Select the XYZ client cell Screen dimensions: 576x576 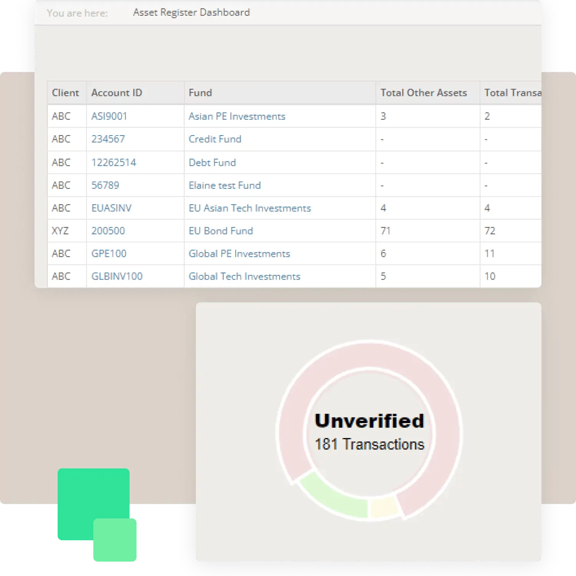pos(60,231)
